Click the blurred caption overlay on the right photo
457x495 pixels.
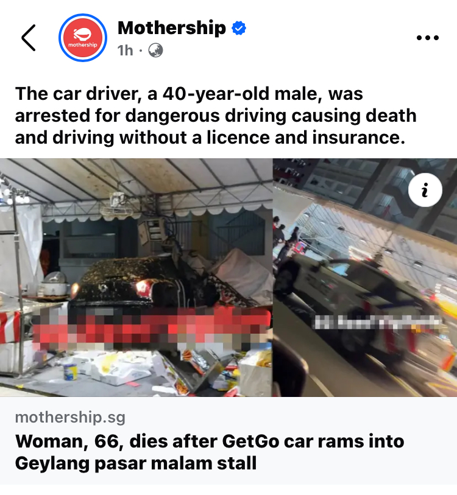click(x=377, y=323)
